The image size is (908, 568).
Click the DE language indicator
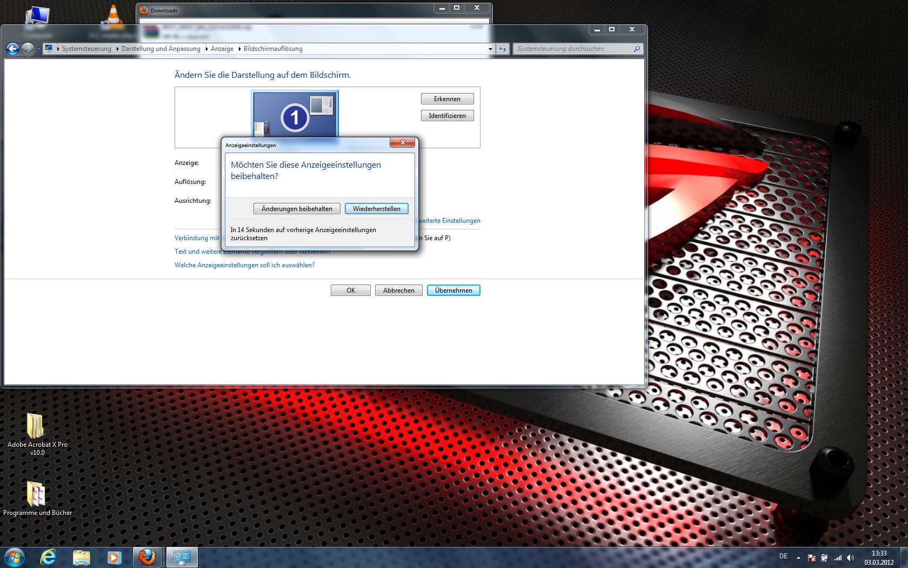coord(784,556)
